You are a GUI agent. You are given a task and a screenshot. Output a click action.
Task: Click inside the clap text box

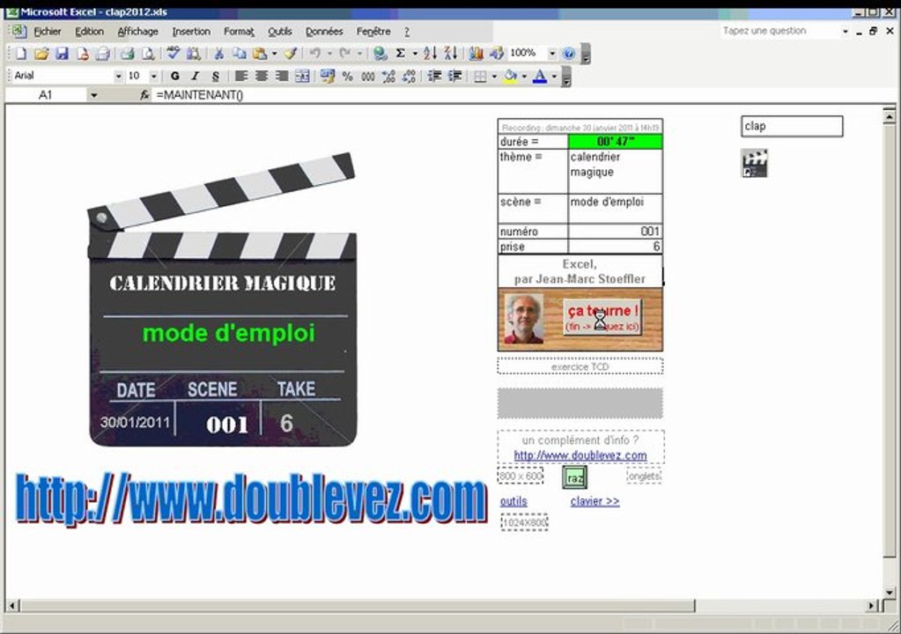click(x=792, y=126)
